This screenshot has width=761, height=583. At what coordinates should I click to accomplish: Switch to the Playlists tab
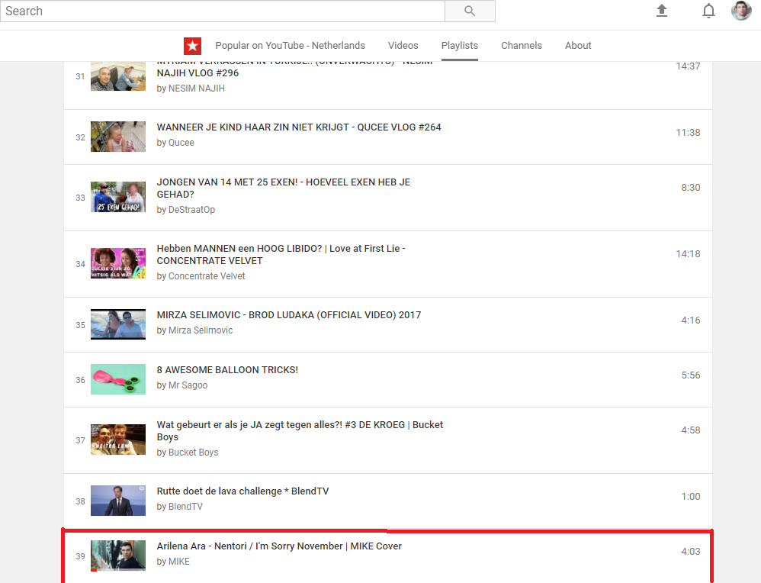pos(460,46)
